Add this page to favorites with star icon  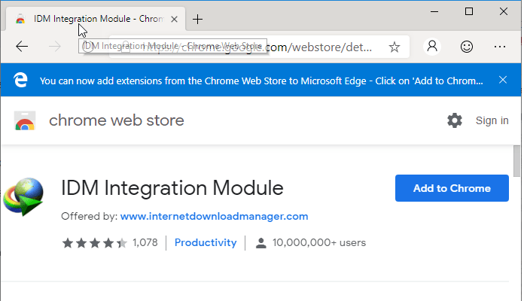pos(395,47)
